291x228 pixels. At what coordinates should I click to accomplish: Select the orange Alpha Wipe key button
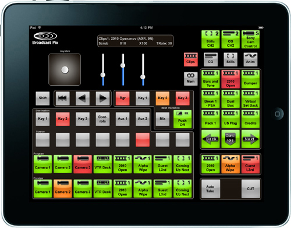(230, 164)
